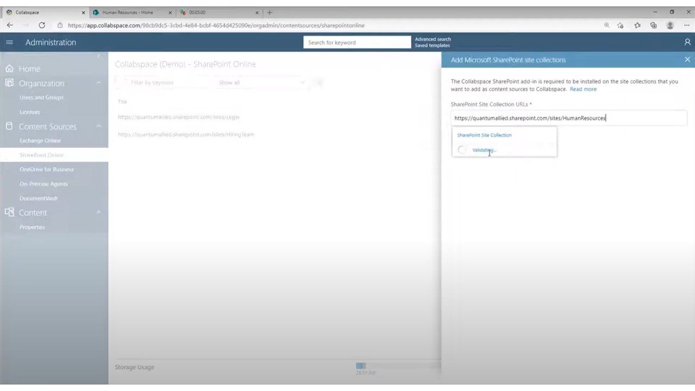Viewport: 695px width, 391px height.
Task: Open Users and Groups
Action: pos(41,97)
